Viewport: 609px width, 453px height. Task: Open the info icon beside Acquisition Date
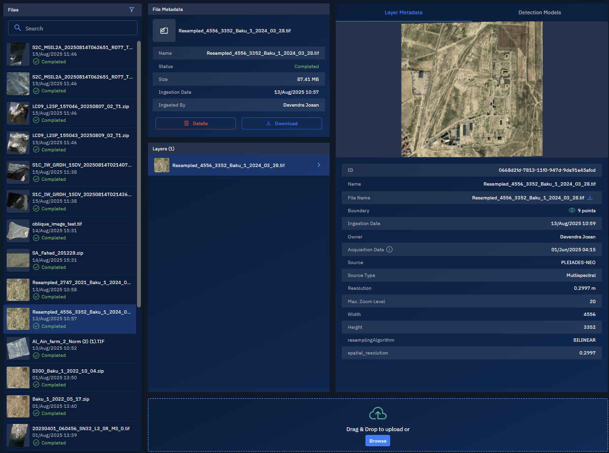point(389,249)
